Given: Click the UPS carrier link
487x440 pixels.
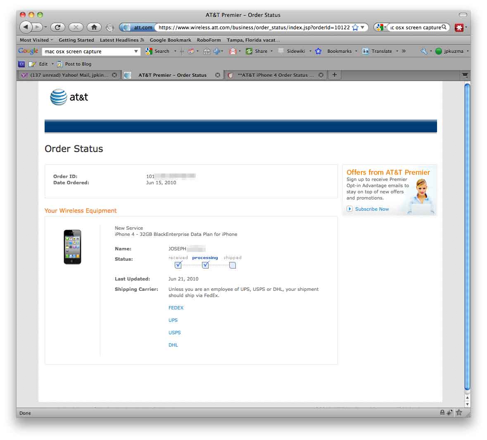Looking at the screenshot, I should [x=173, y=320].
